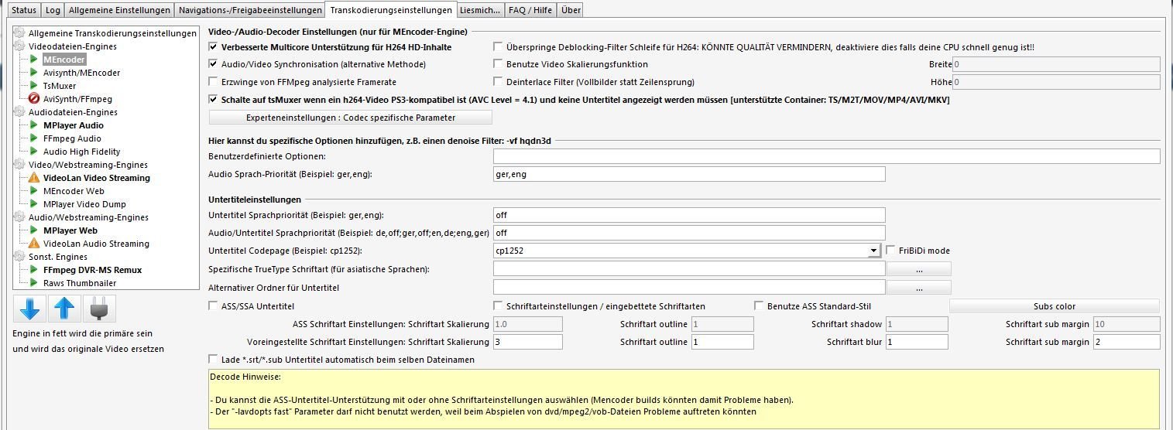The width and height of the screenshot is (1173, 430).
Task: Click green arrow icon beside MPlayer Video Dump
Action: coord(34,204)
